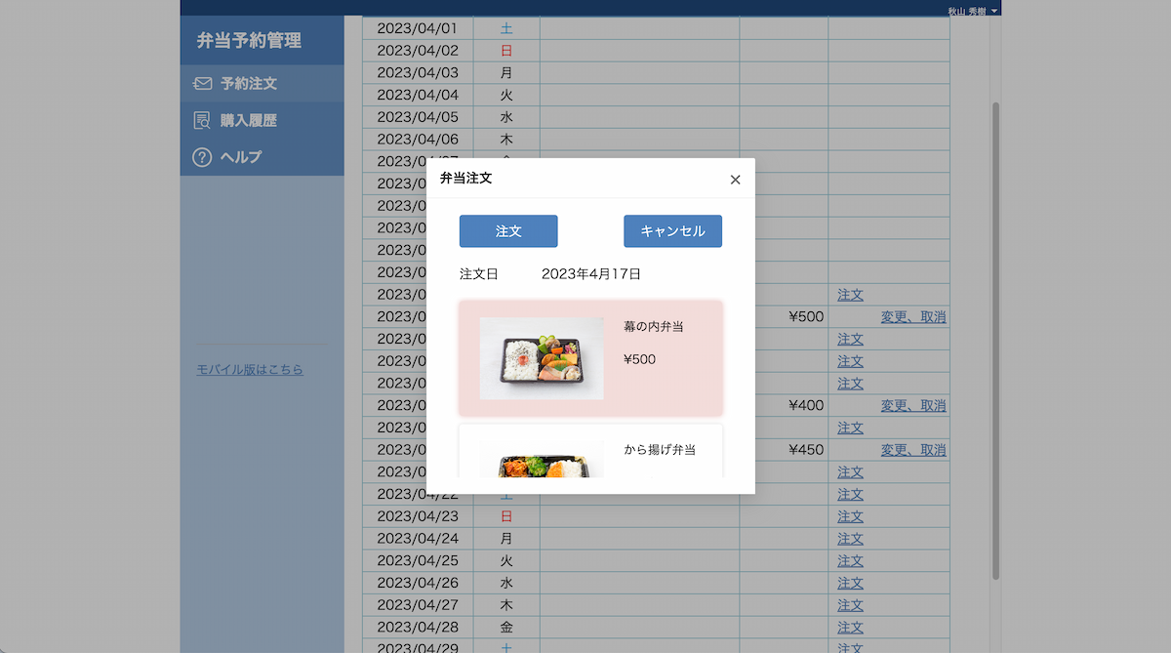Image resolution: width=1171 pixels, height=653 pixels.
Task: Click the mail envelope icon beside 予約注文
Action: [x=202, y=83]
